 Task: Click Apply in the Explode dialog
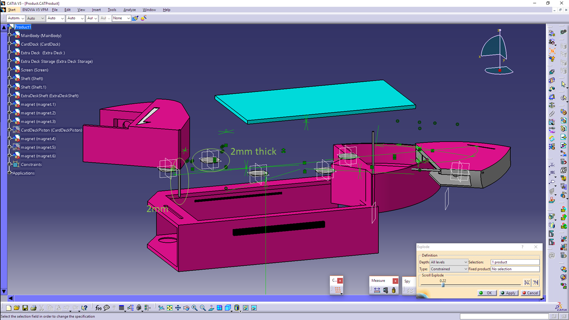click(508, 293)
